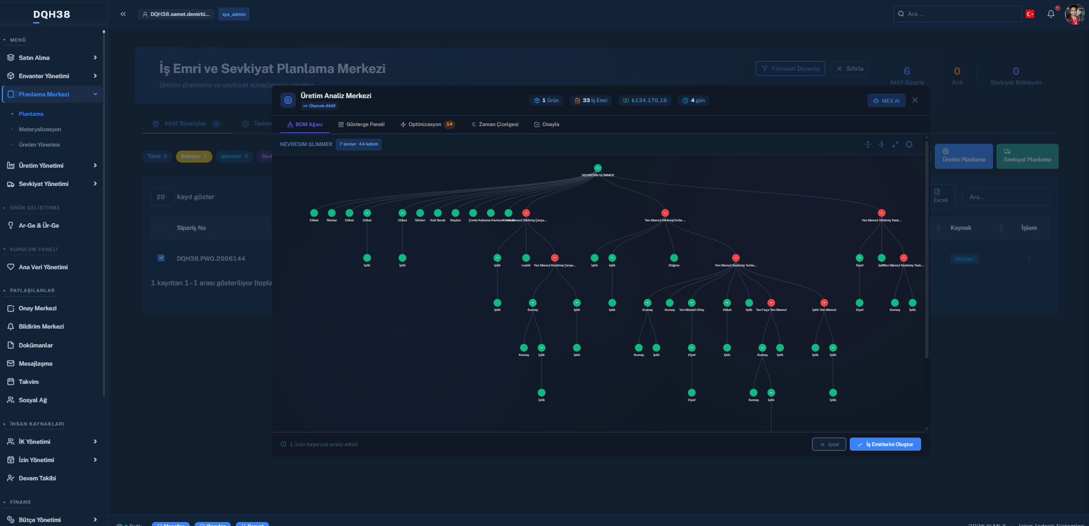Expand the Sevkiyat Yönetimi menu
1089x526 pixels.
pyautogui.click(x=53, y=184)
